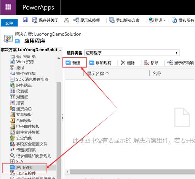Click the tree scroll-up arrow
The image size is (195, 179).
[59, 58]
